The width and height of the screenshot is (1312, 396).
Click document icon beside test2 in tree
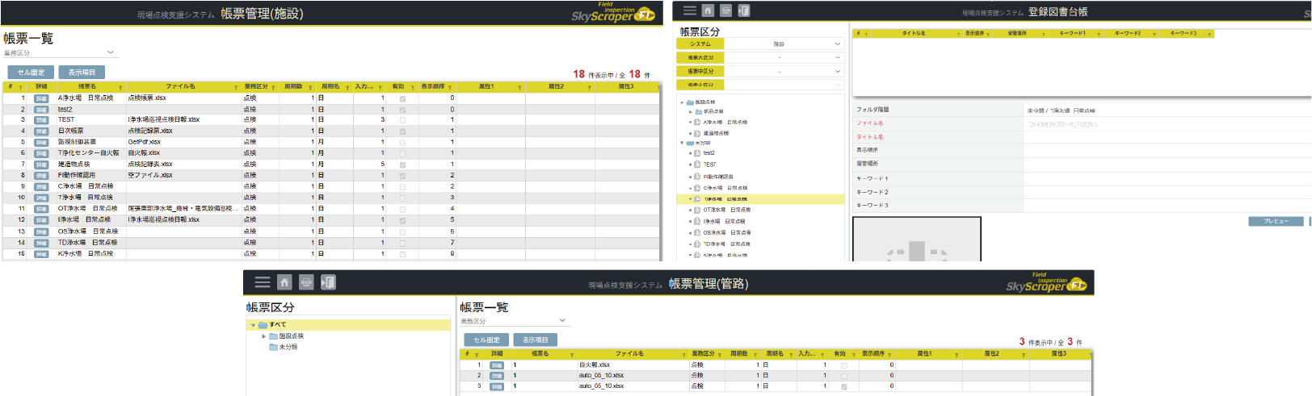click(697, 152)
